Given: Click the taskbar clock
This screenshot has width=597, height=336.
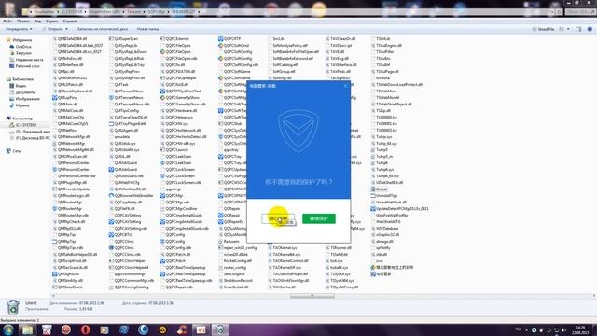Looking at the screenshot, I should pos(580,329).
